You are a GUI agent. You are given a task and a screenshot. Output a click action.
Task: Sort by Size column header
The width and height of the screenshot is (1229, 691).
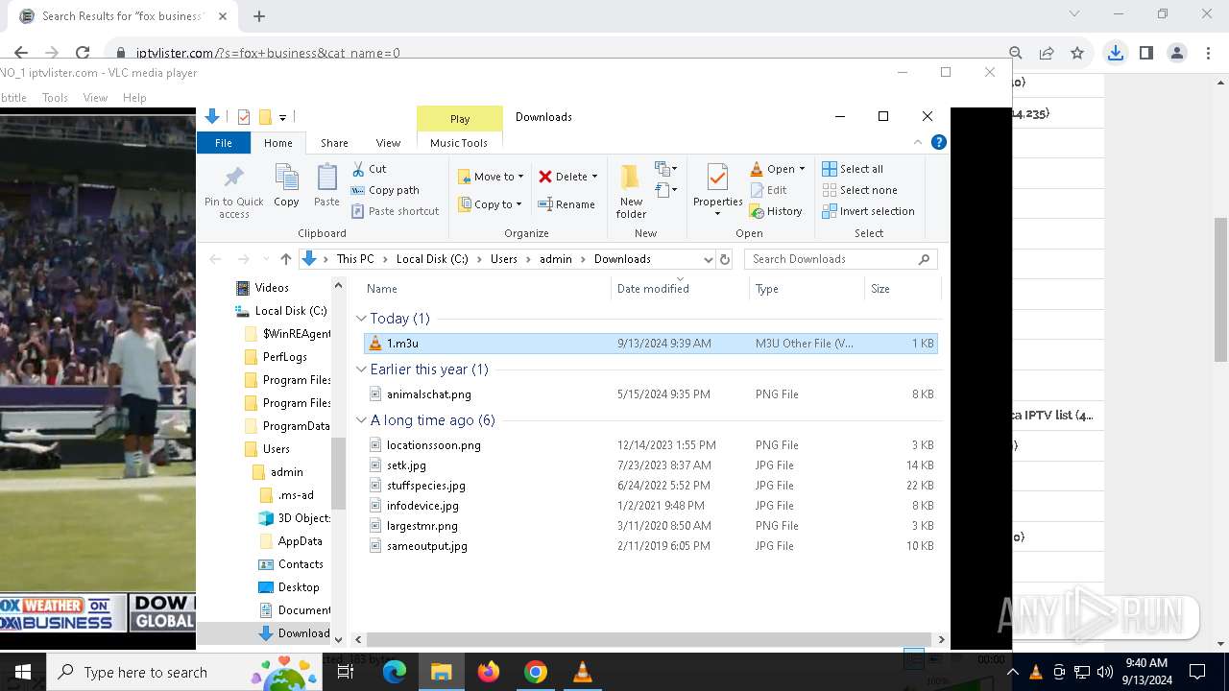903,289
